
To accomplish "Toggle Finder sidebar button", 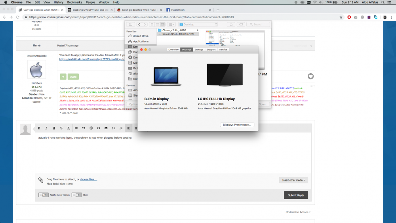I will coord(131,25).
